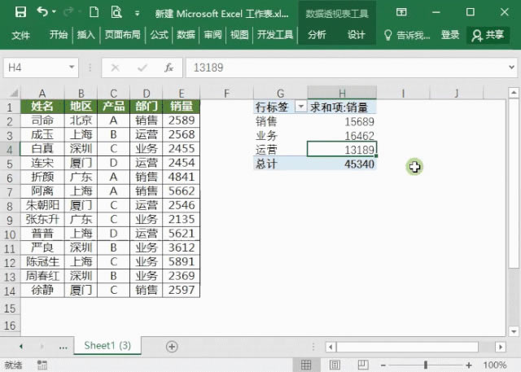Viewport: 521px width, 372px height.
Task: Click the New document icon in title bar
Action: 94,13
